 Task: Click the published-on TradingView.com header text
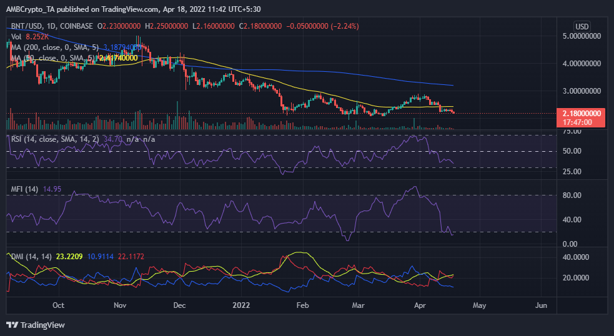click(134, 9)
